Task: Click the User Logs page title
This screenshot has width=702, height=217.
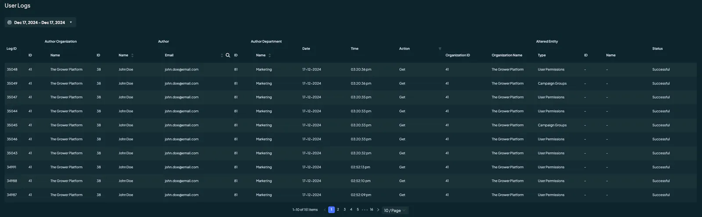Action: point(18,6)
